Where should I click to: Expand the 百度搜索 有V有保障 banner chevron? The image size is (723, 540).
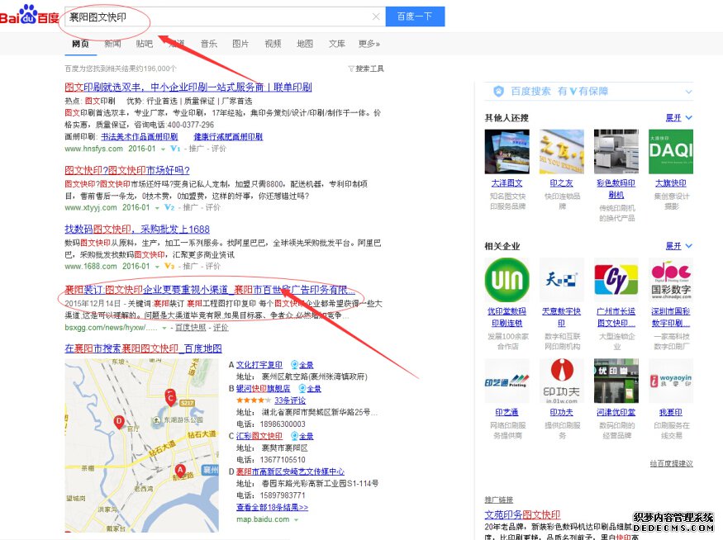coord(688,92)
